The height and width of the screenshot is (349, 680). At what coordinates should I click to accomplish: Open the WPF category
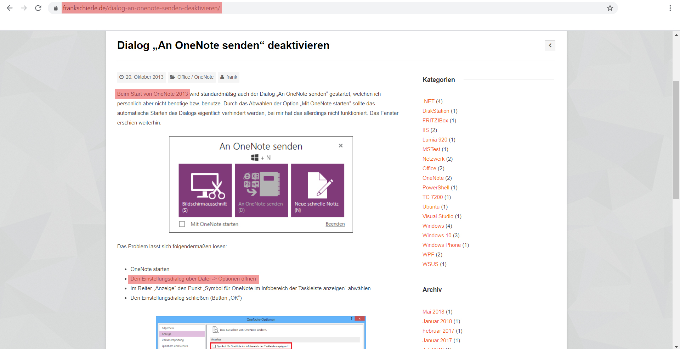click(x=428, y=255)
